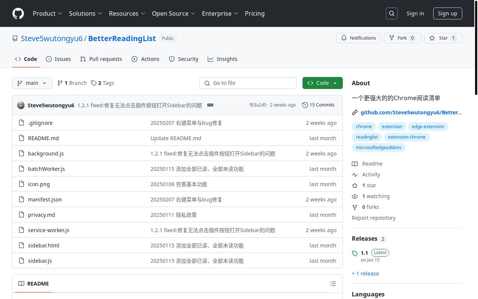The height and width of the screenshot is (299, 478).
Task: Click the Sign up button
Action: [x=447, y=13]
